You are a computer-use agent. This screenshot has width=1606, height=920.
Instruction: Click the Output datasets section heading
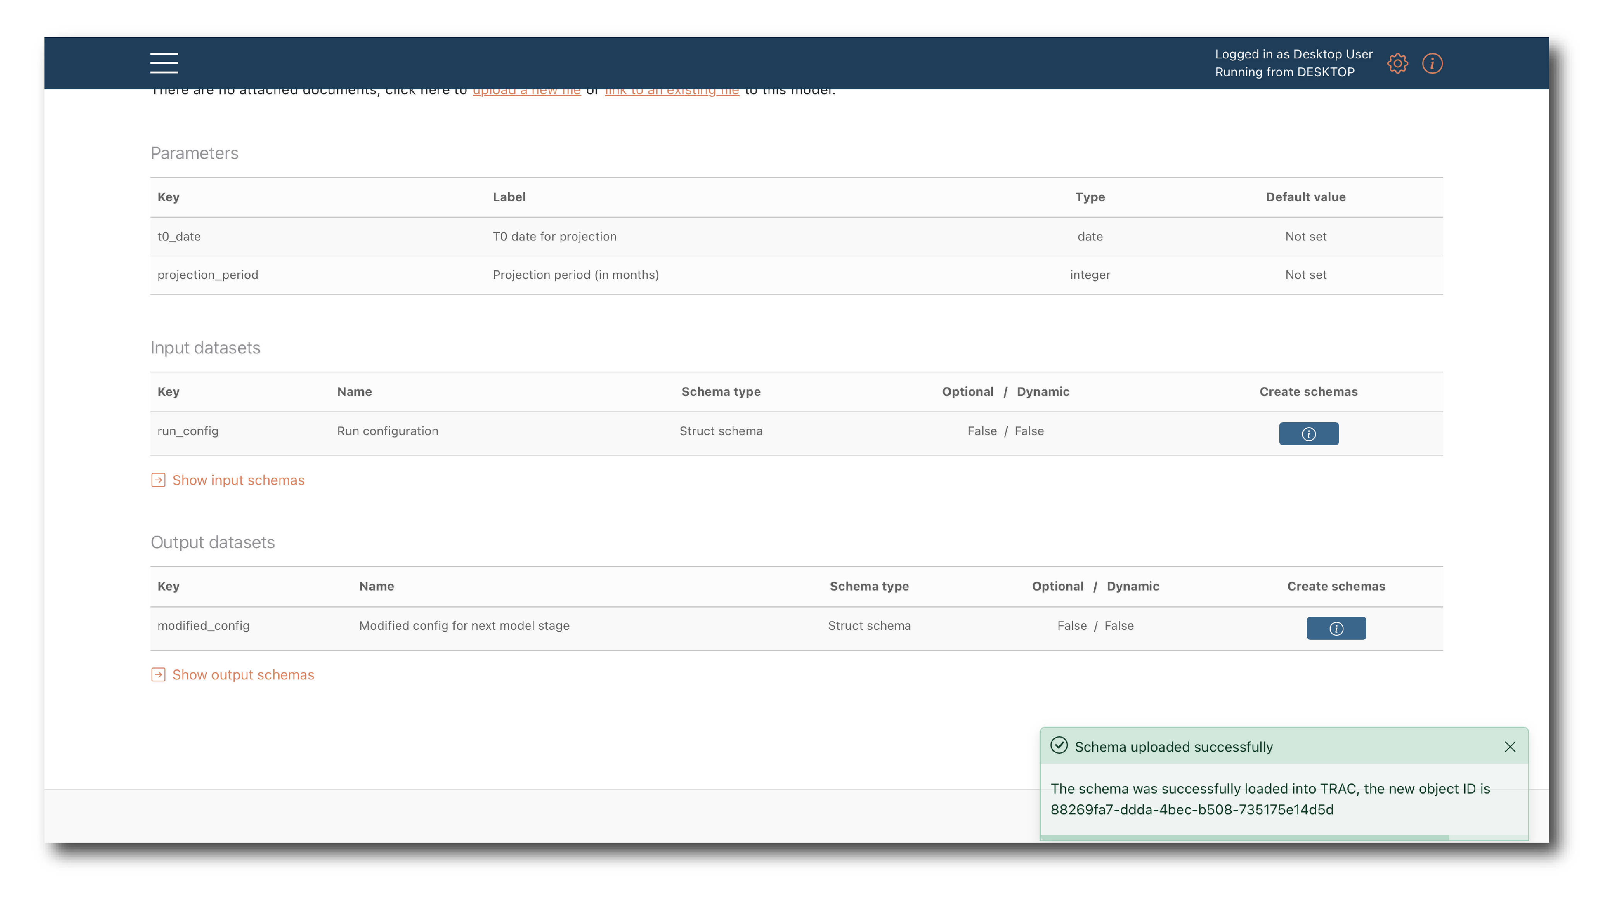coord(213,542)
